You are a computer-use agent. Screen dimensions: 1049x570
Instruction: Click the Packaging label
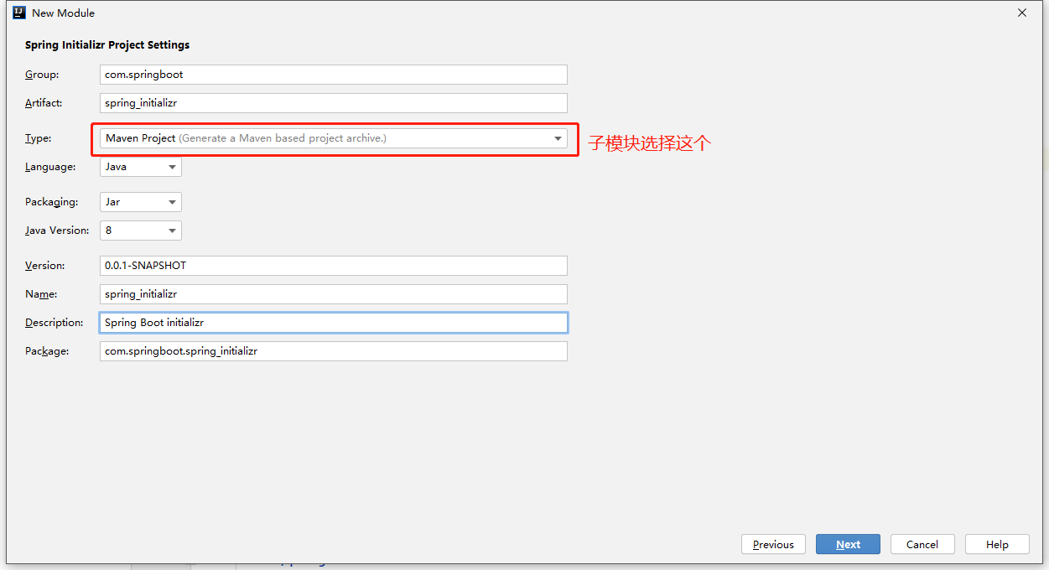[51, 202]
